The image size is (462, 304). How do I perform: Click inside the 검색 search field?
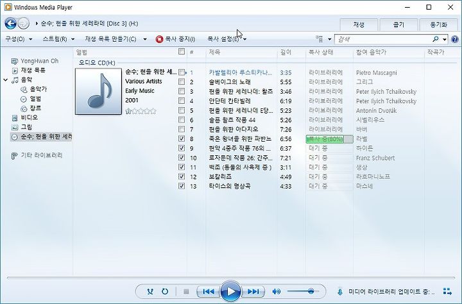point(383,39)
